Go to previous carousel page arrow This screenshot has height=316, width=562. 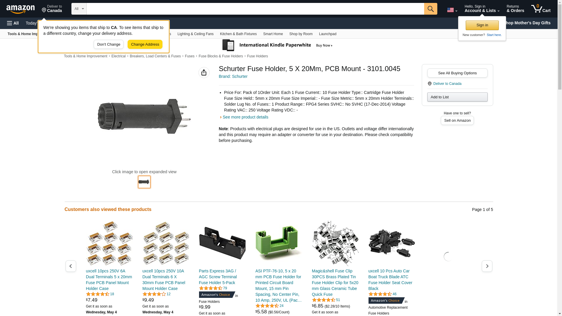coord(71,266)
